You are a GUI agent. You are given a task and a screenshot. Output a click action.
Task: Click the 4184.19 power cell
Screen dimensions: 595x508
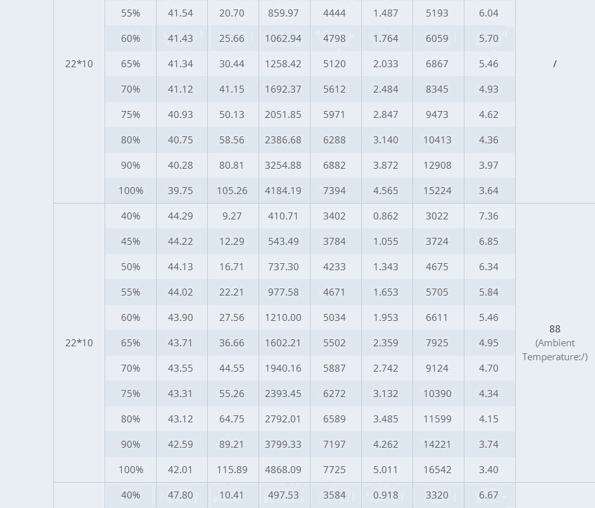(x=283, y=191)
